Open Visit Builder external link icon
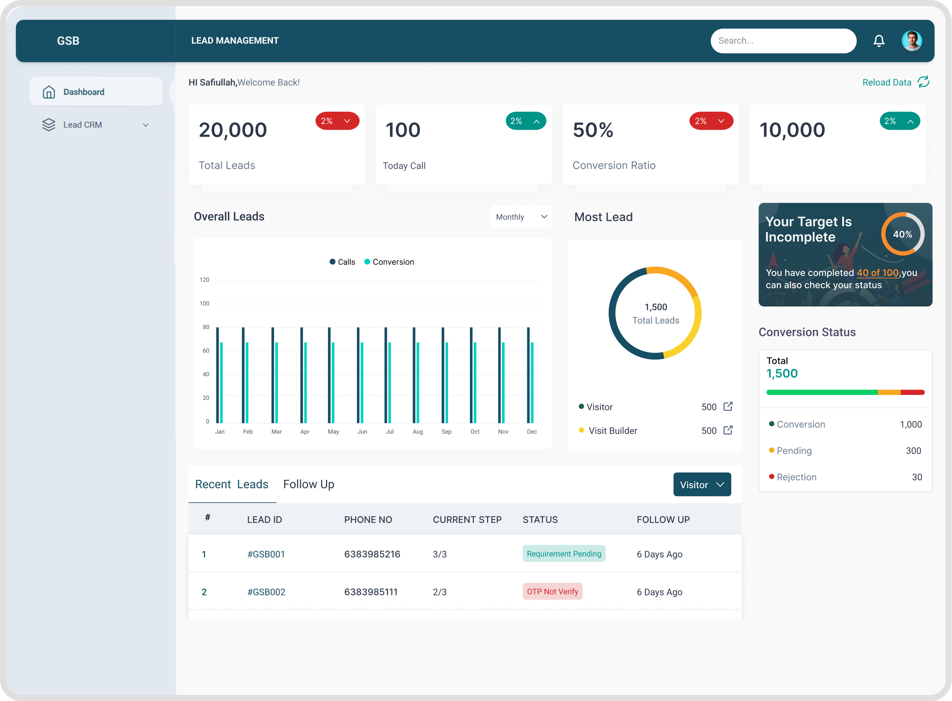The image size is (952, 701). (727, 430)
